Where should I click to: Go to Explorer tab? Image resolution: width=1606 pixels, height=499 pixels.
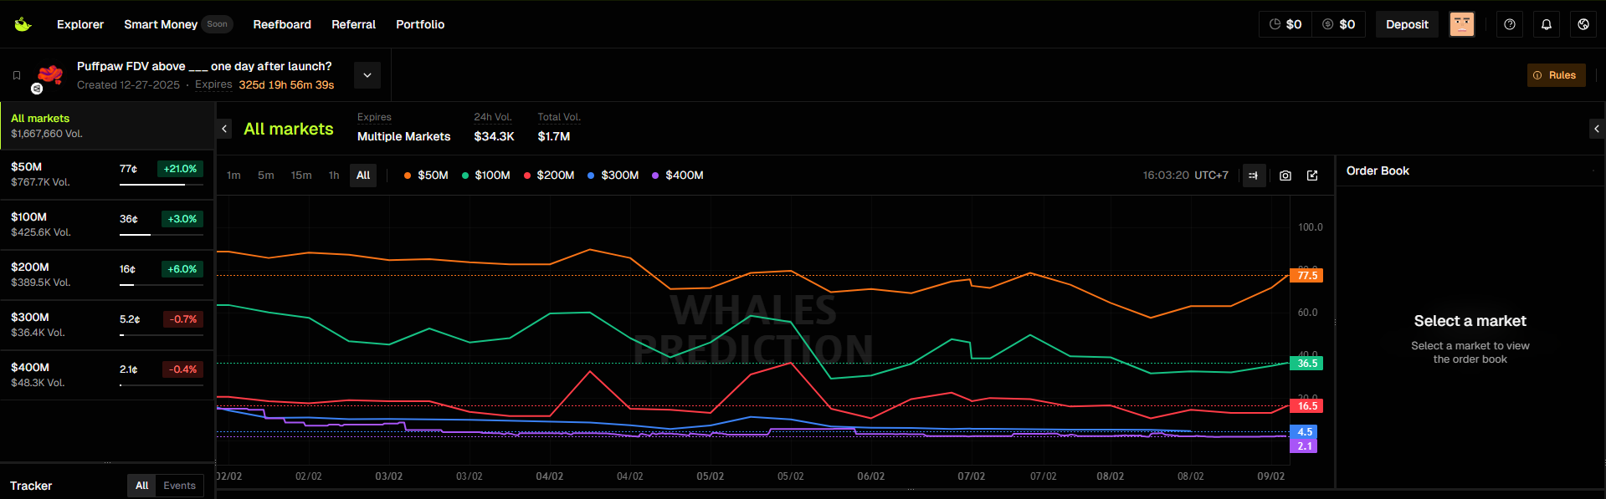point(80,24)
